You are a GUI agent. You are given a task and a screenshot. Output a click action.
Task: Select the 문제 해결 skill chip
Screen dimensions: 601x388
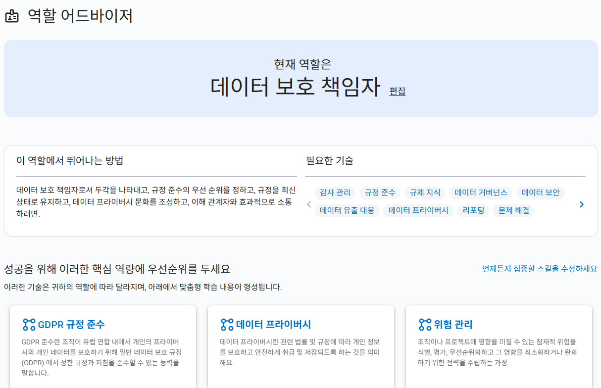tap(513, 210)
